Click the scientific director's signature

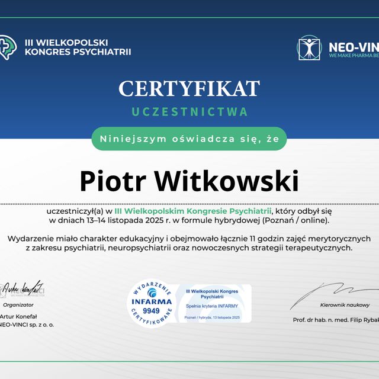[x=334, y=296]
